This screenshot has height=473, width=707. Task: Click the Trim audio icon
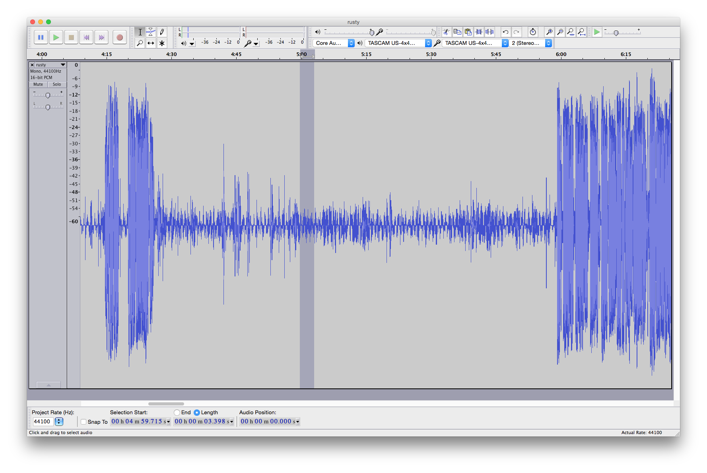point(479,32)
